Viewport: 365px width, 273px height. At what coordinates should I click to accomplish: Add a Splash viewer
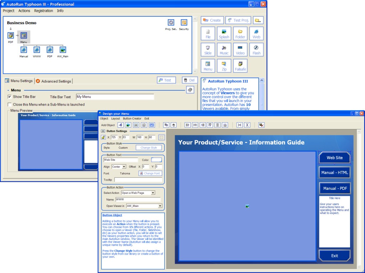[224, 33]
